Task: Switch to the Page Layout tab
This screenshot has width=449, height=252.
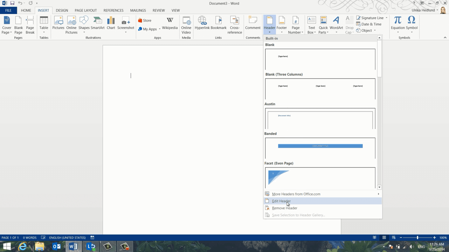Action: [x=86, y=10]
